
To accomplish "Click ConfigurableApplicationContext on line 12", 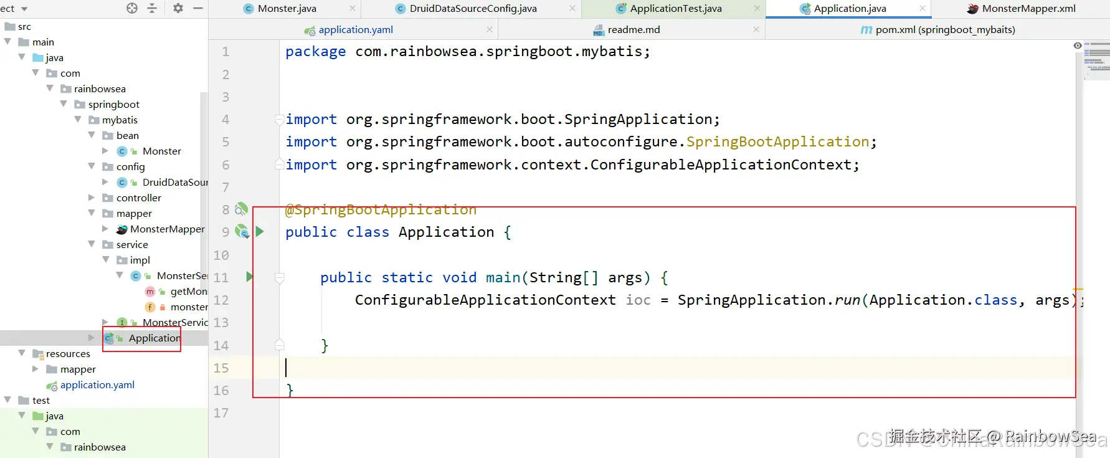I will (x=485, y=300).
